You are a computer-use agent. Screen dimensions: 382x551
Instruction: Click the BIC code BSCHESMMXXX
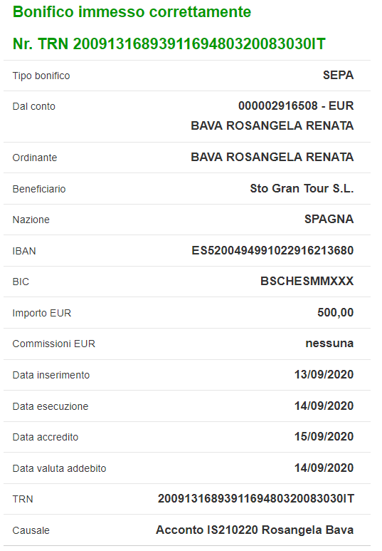(307, 281)
